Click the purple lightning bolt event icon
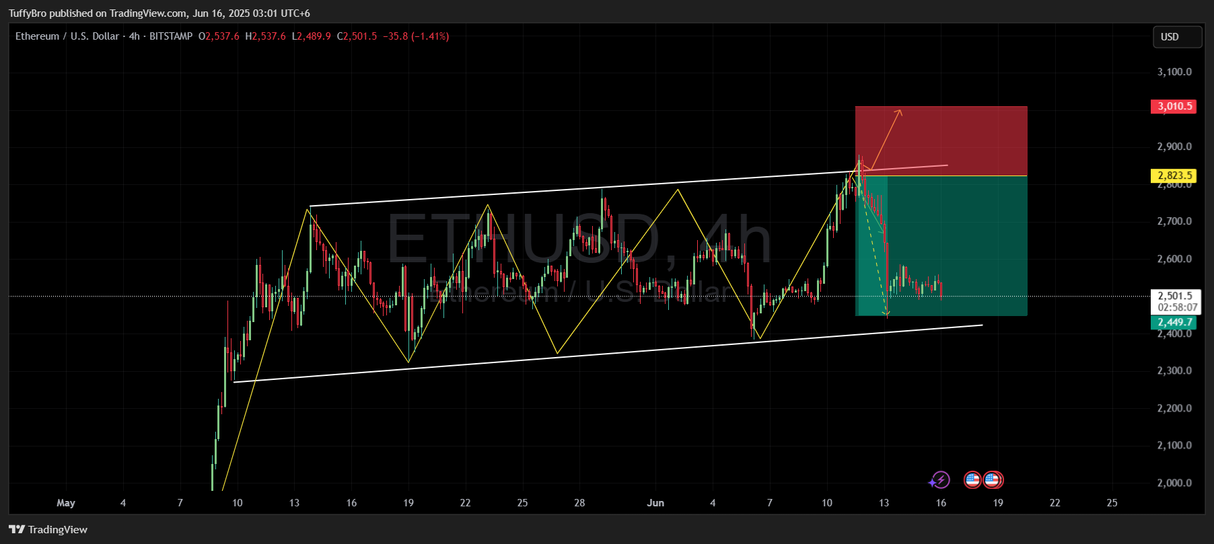Screen dimensions: 1214x544 pos(940,479)
